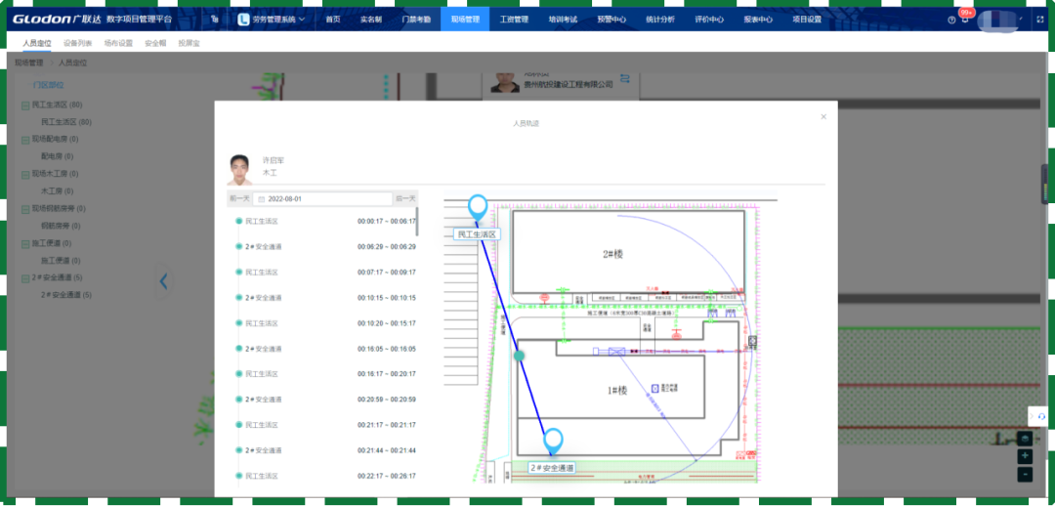Image resolution: width=1055 pixels, height=506 pixels.
Task: Select the 2#安全通道 00:06:29 timeline entry
Action: tap(326, 247)
